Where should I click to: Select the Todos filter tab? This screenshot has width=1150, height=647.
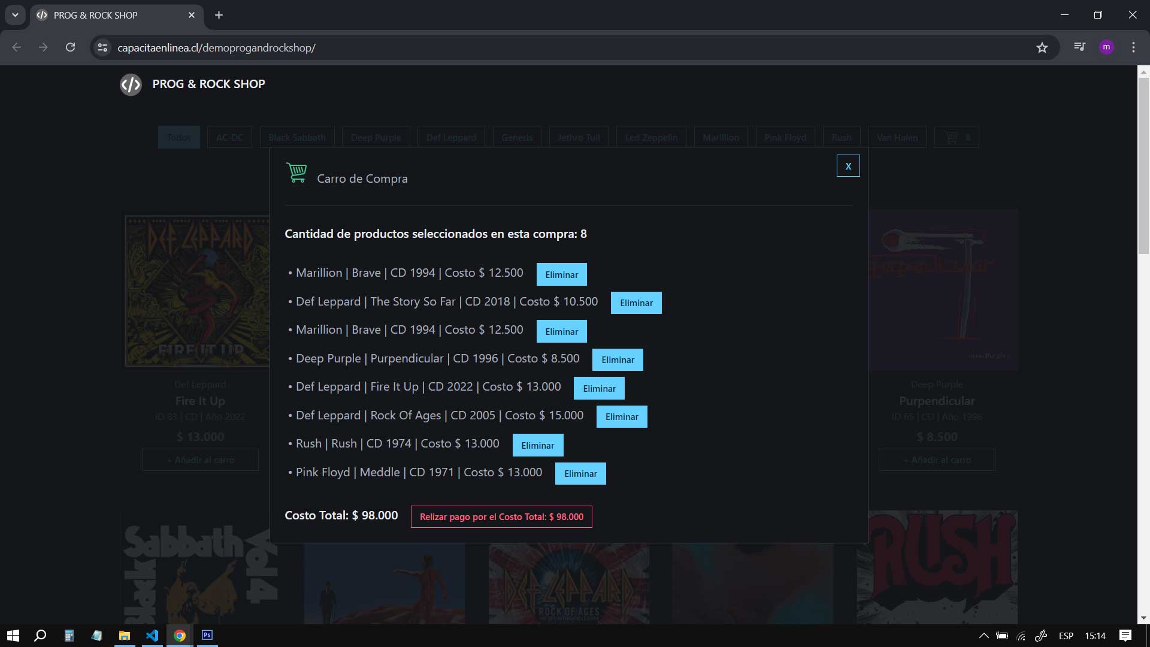point(179,138)
